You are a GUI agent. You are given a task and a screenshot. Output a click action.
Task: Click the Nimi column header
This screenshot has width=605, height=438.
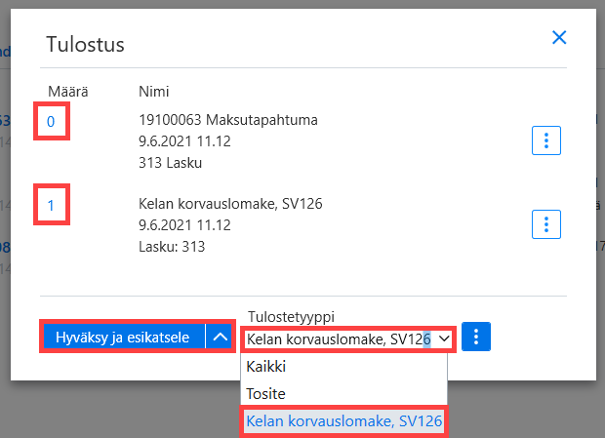coord(153,92)
